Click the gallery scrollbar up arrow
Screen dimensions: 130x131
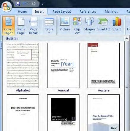(126, 38)
